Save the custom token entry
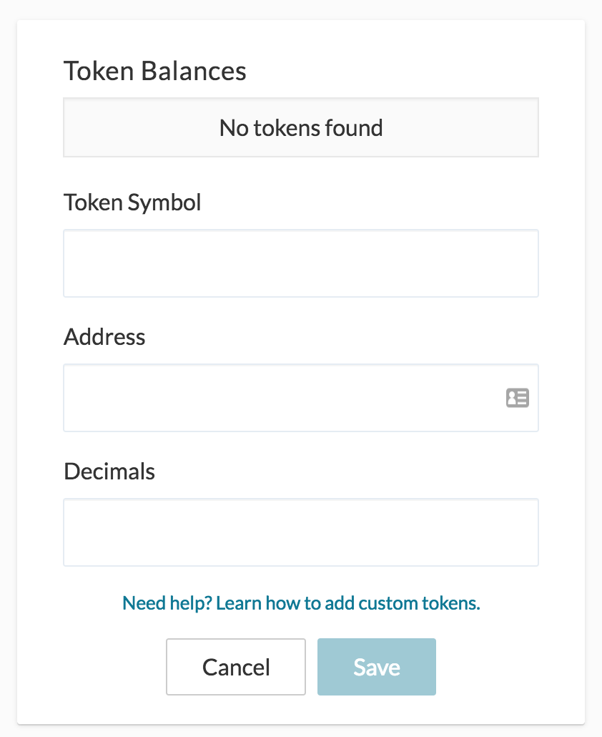This screenshot has width=602, height=737. pyautogui.click(x=376, y=667)
